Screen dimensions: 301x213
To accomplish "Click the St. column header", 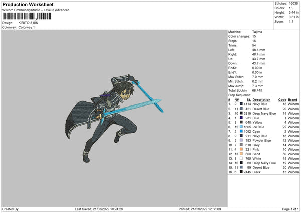I will click(x=249, y=100).
